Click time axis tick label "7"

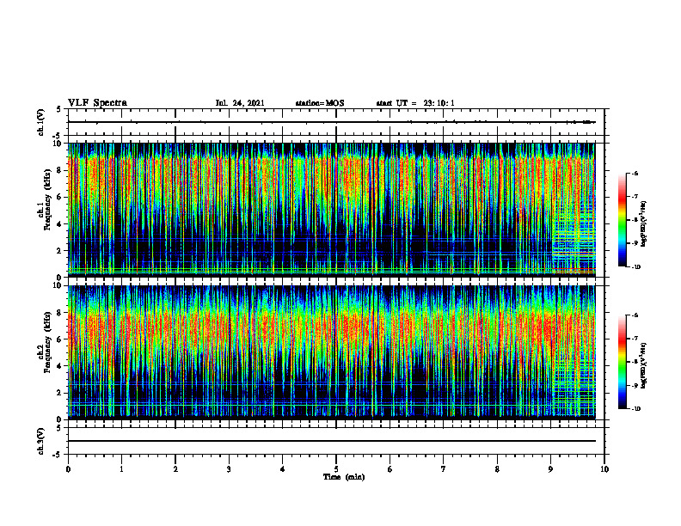click(444, 469)
